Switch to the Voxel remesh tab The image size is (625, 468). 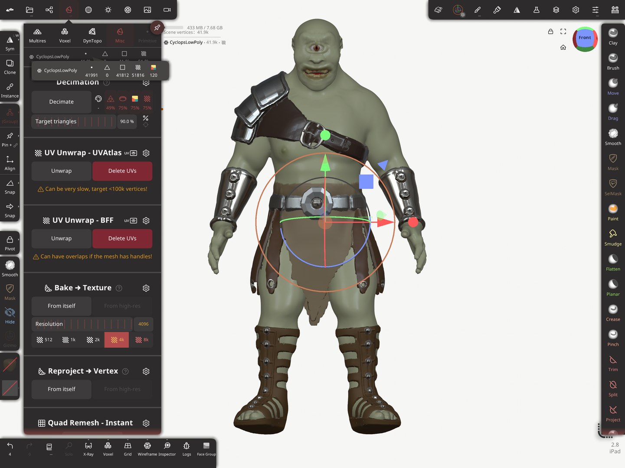click(x=65, y=36)
